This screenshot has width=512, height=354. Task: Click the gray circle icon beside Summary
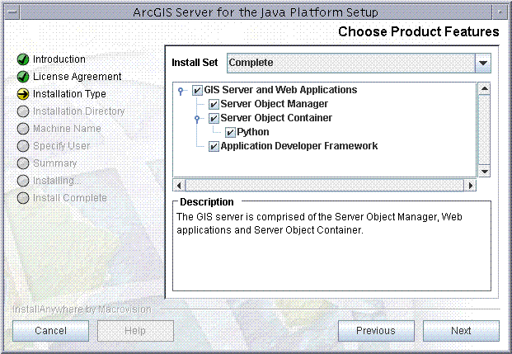(23, 163)
